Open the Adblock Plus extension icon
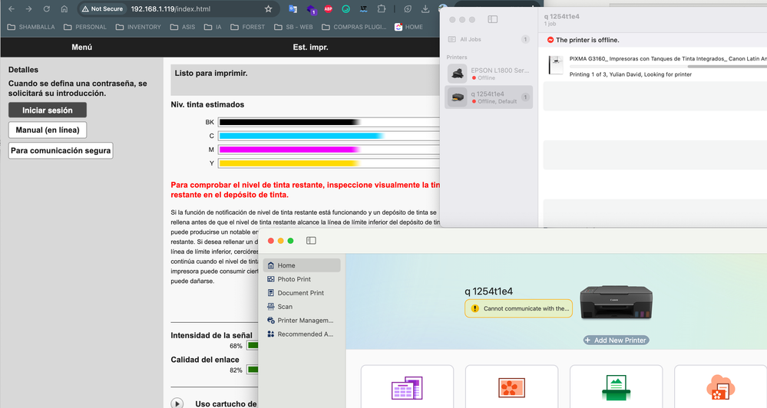767x408 pixels. (328, 9)
